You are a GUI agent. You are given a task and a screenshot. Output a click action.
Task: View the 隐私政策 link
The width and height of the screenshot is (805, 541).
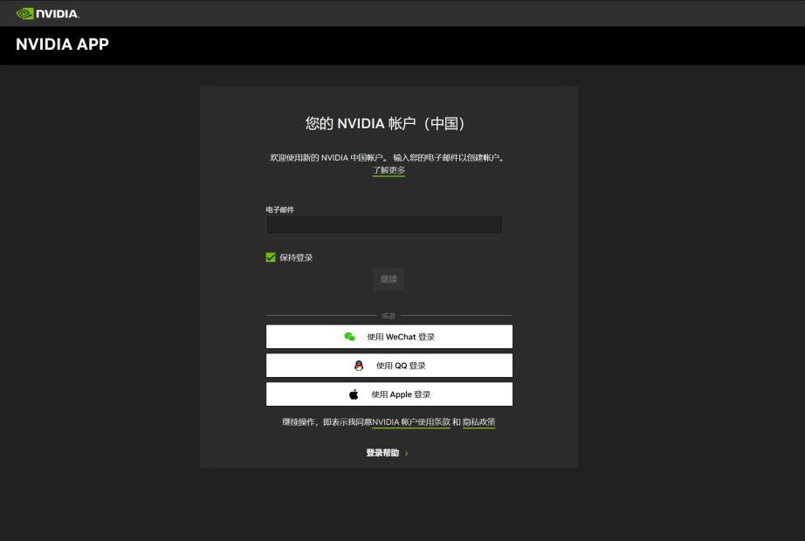(x=478, y=422)
